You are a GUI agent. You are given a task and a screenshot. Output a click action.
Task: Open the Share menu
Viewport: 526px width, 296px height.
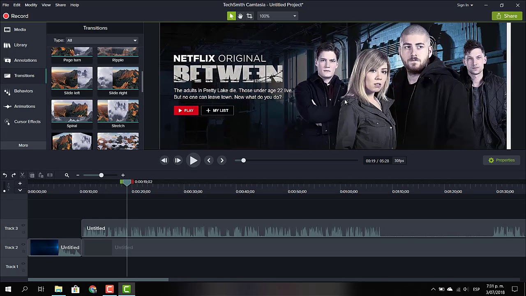[x=60, y=5]
